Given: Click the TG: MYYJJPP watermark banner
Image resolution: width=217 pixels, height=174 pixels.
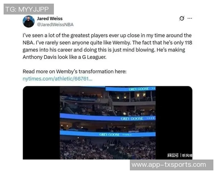Looking at the screenshot, I should pos(29,9).
